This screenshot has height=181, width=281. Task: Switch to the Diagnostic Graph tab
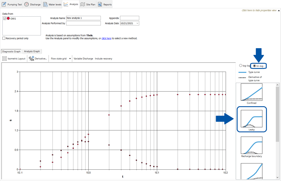click(12, 51)
